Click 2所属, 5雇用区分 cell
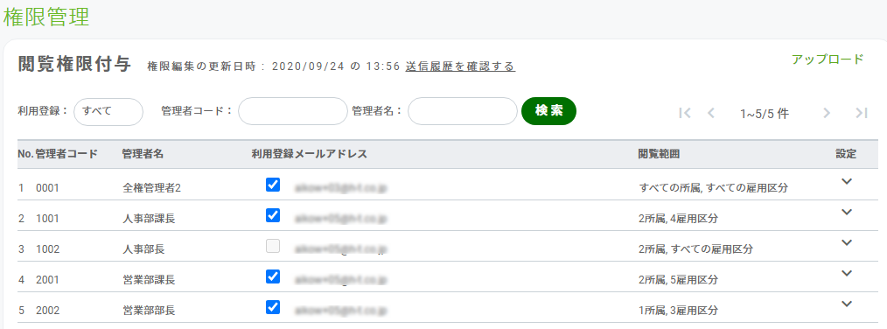887x329 pixels. 678,280
